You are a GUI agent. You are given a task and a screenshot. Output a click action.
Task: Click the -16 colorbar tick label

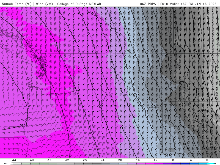point(136,160)
